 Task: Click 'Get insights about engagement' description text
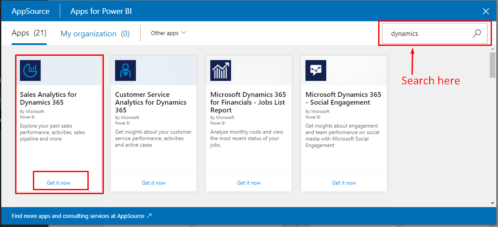pos(342,135)
